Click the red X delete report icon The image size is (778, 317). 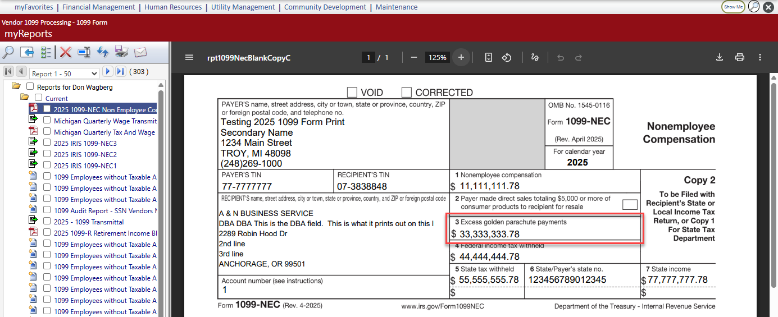66,52
